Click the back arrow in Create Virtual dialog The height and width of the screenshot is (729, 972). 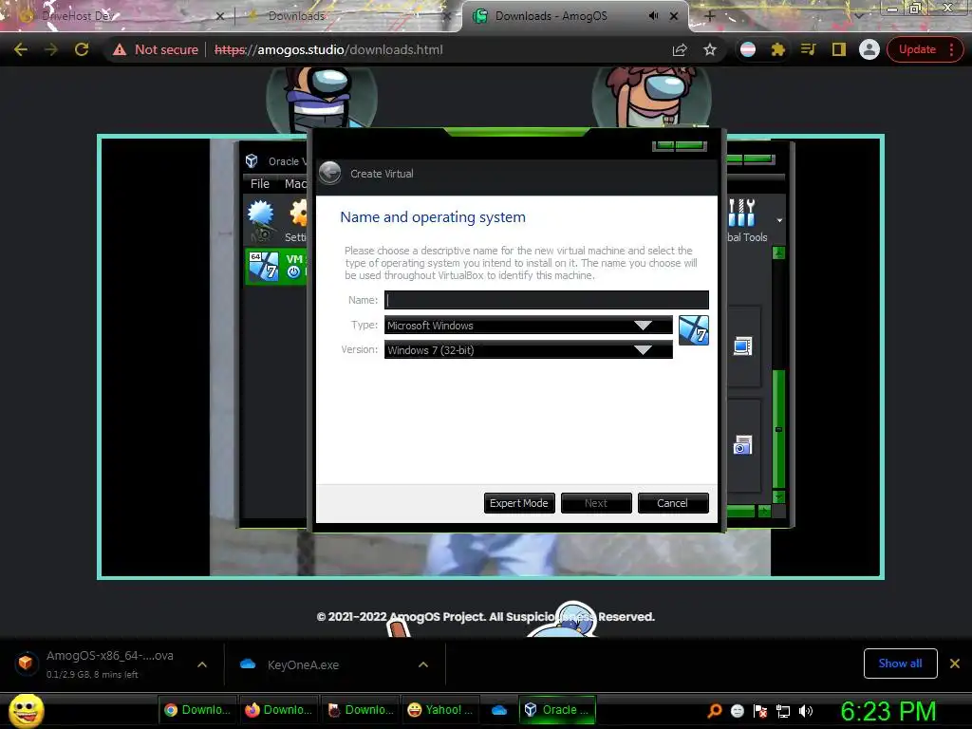click(x=329, y=173)
